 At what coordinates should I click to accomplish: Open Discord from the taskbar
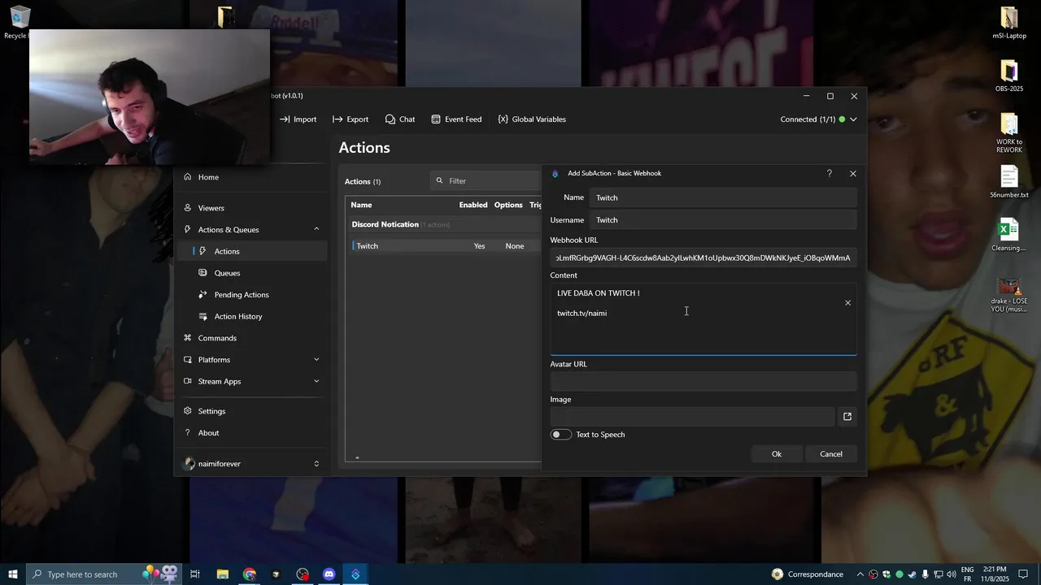329,574
